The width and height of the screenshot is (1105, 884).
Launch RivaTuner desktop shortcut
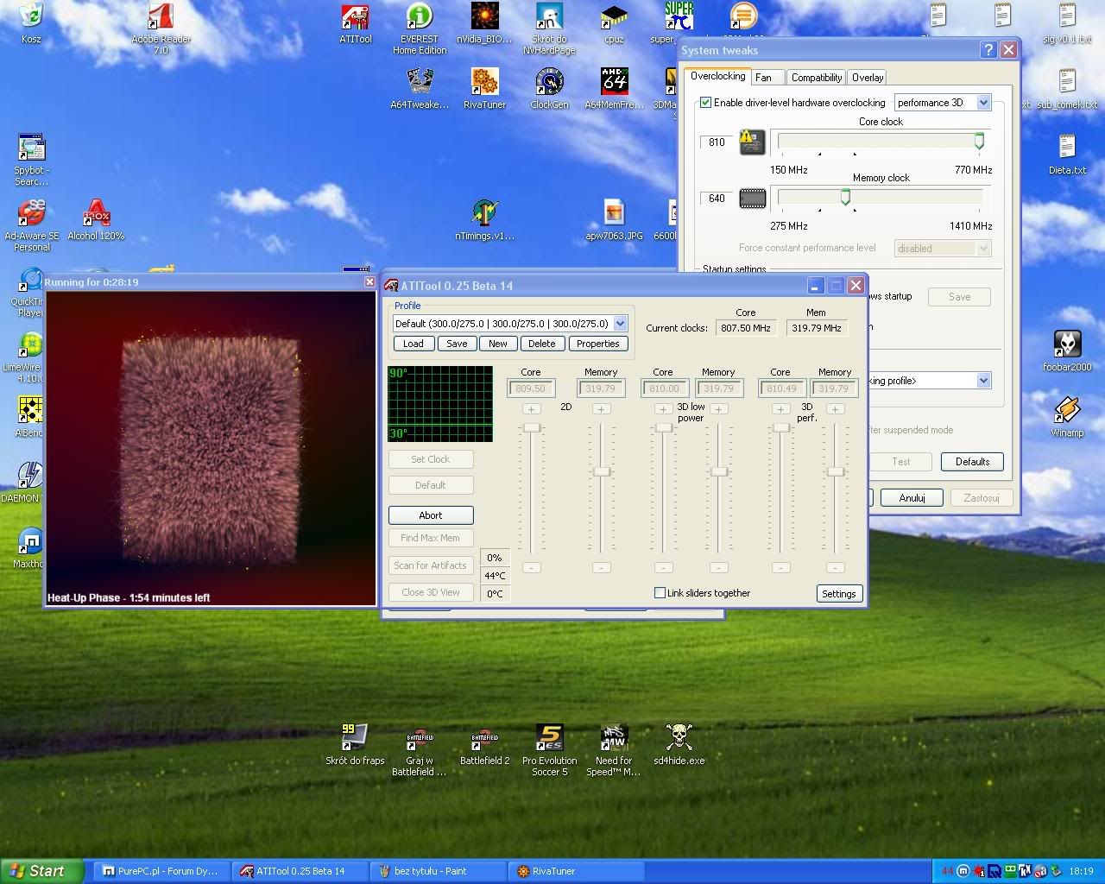[484, 89]
